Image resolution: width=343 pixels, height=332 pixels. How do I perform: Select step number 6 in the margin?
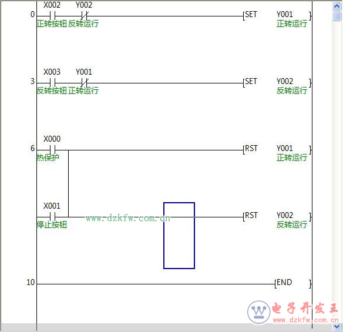pyautogui.click(x=32, y=149)
